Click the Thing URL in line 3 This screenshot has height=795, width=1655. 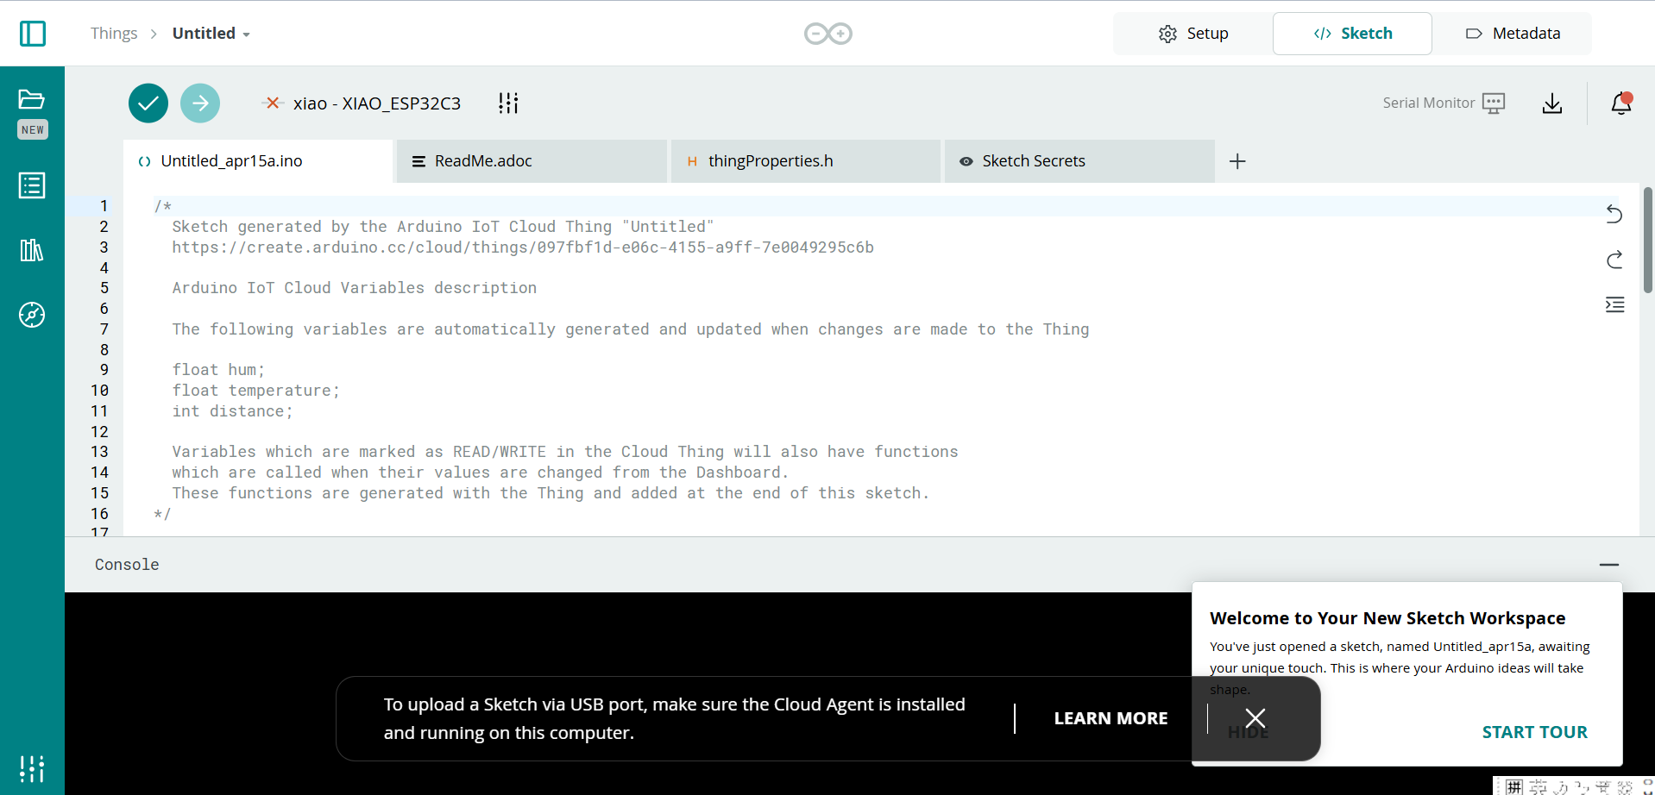(x=523, y=247)
